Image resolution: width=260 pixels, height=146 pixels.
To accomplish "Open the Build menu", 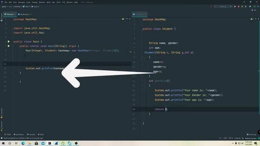I will (x=49, y=2).
